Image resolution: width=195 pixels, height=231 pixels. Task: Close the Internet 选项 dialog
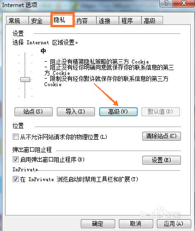184,3
